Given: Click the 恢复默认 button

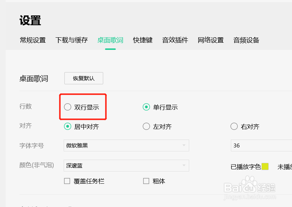Looking at the screenshot, I should [x=84, y=78].
